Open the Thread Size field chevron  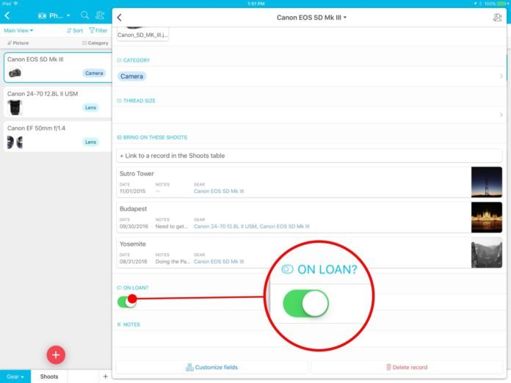click(501, 114)
